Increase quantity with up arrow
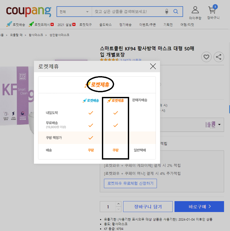 pyautogui.click(x=119, y=204)
